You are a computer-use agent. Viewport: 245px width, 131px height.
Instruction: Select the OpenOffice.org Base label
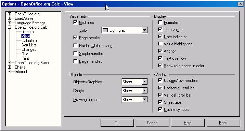pos(32,63)
